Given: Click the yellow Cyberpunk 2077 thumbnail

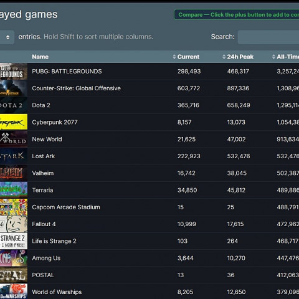Looking at the screenshot, I should (x=14, y=122).
